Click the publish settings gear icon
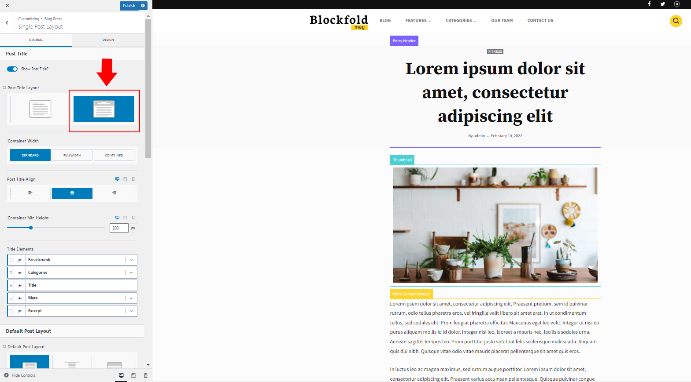 pos(143,6)
